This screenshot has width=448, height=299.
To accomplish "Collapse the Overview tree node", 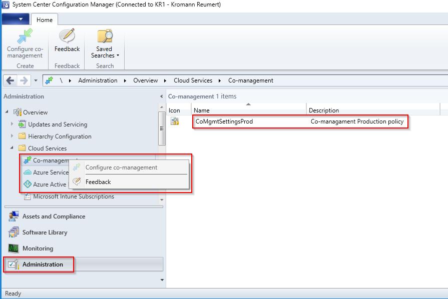I will tap(7, 112).
